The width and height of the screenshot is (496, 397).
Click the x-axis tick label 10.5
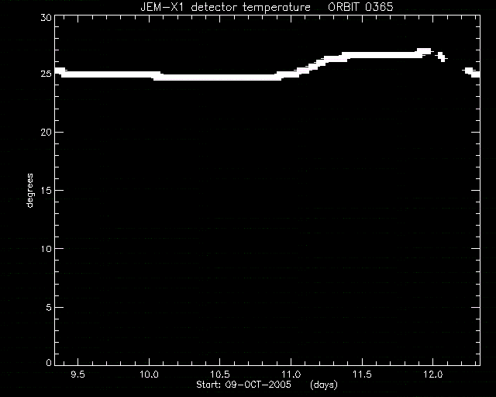tap(220, 375)
